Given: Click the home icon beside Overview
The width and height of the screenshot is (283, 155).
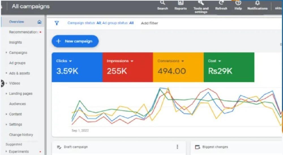Looking at the screenshot, I should tap(39, 22).
